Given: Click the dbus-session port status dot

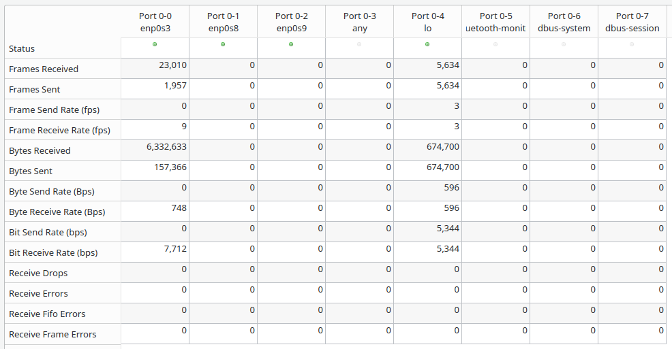Looking at the screenshot, I should (x=632, y=44).
